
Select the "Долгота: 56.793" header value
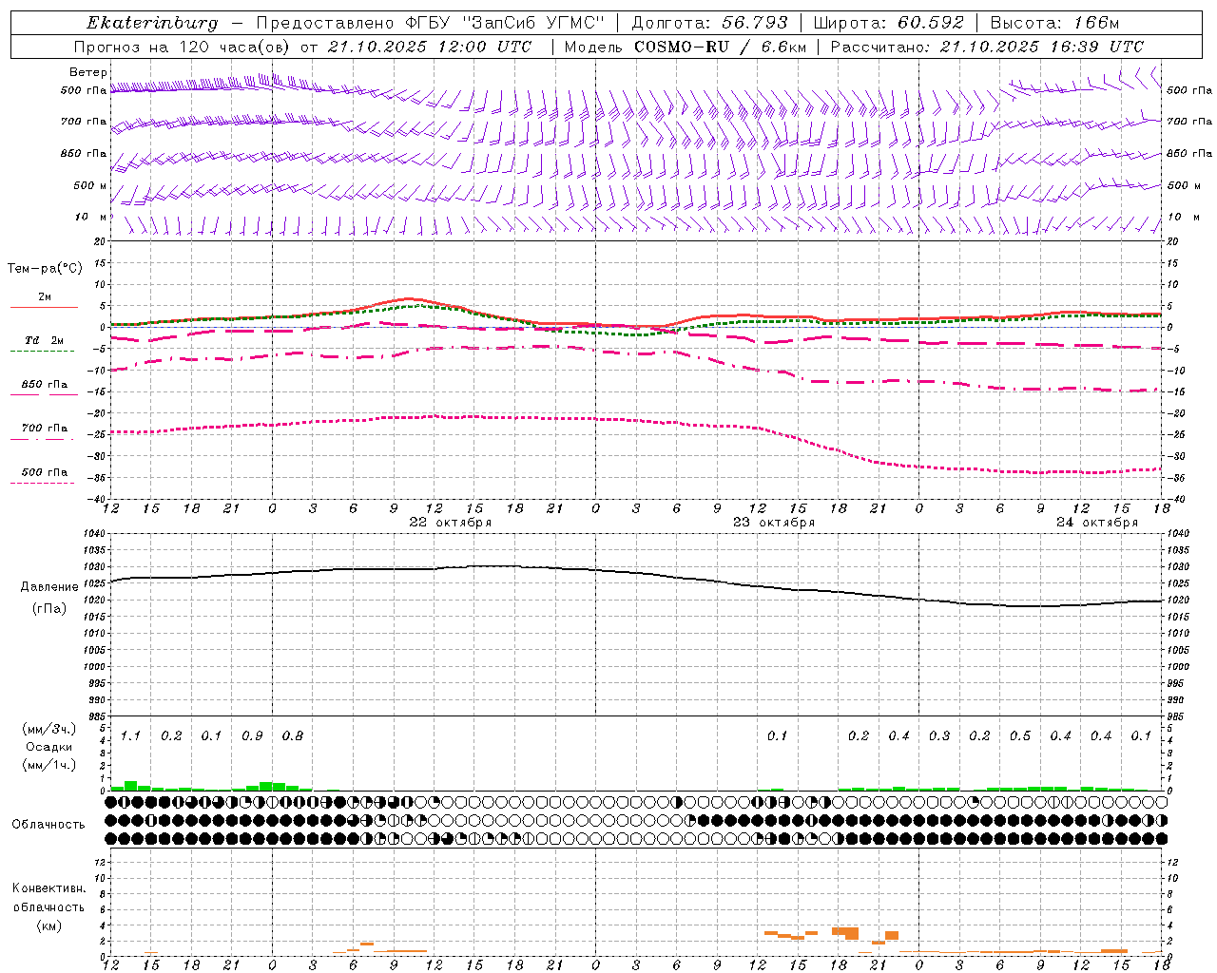[709, 23]
